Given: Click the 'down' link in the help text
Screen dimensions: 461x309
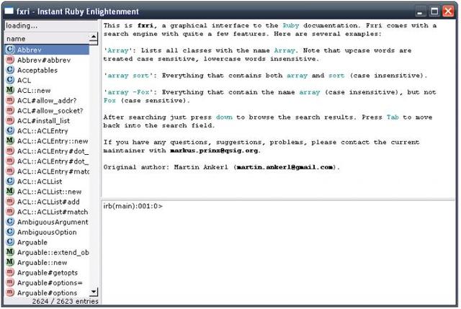Looking at the screenshot, I should tap(224, 117).
